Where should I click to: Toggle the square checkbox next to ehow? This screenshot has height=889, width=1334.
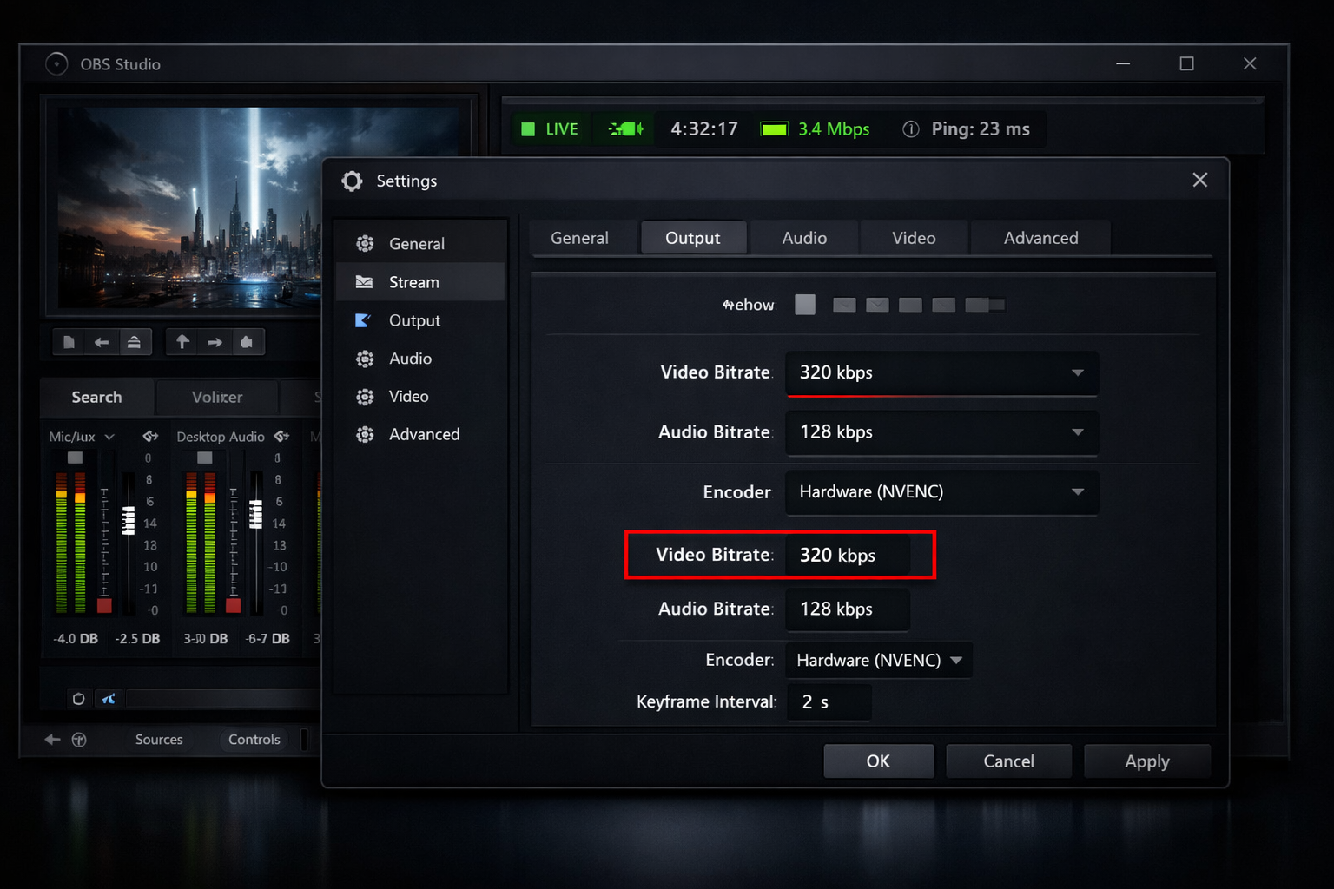click(x=805, y=305)
